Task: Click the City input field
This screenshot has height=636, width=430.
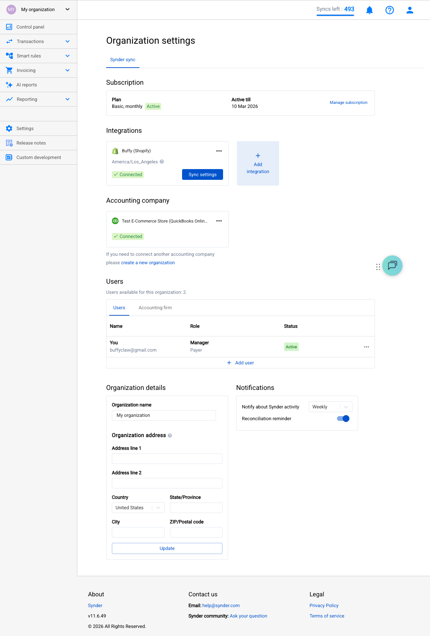Action: [138, 532]
